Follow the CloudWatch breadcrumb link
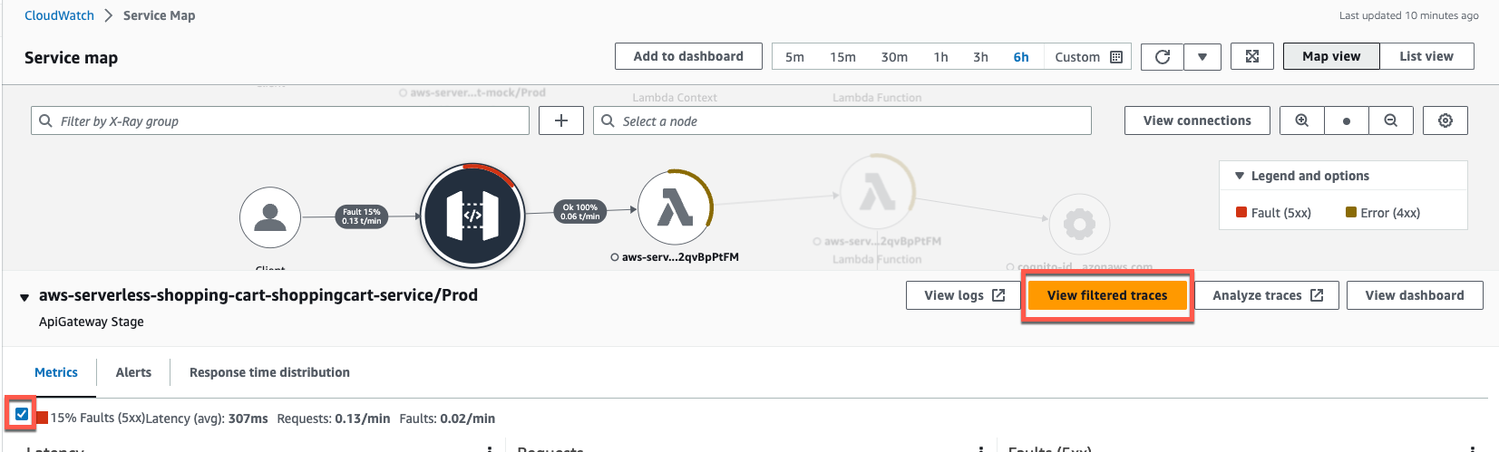 59,15
